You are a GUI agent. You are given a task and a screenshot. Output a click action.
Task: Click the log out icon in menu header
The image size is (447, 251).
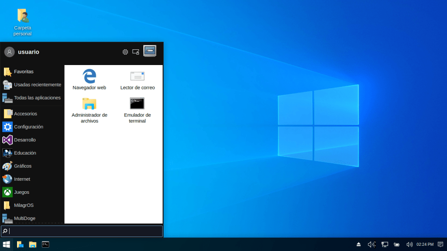tap(150, 52)
